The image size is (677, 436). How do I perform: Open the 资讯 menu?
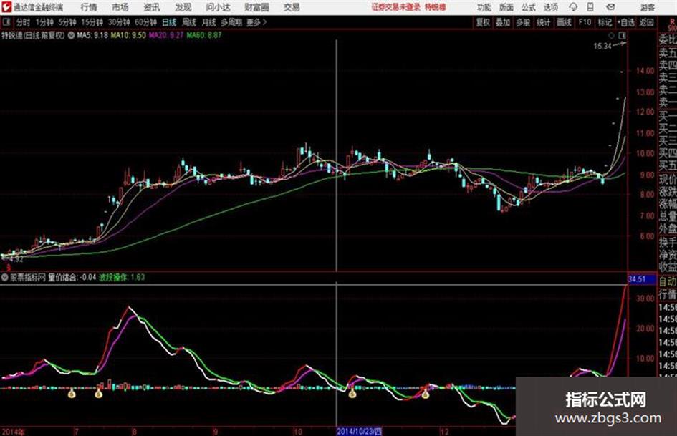coord(152,7)
